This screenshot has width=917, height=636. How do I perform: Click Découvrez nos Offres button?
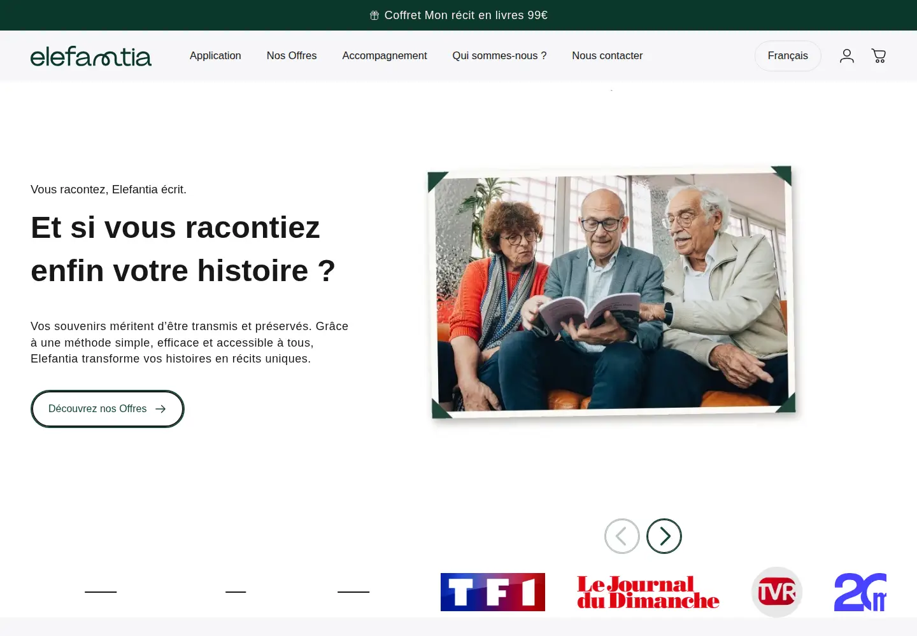(108, 409)
